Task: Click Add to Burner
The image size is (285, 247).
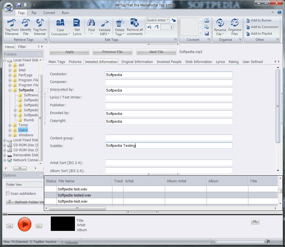Action: coord(259,20)
